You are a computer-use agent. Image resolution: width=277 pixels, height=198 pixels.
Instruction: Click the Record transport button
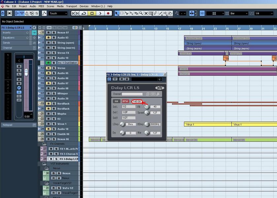[x=108, y=14]
